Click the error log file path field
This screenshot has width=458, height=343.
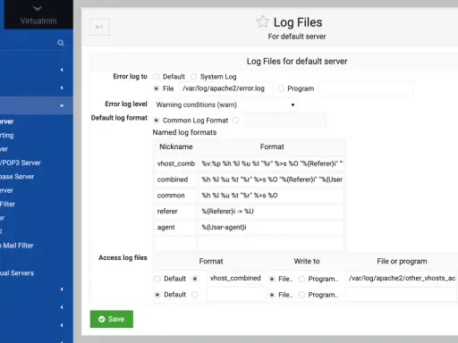[x=226, y=88]
